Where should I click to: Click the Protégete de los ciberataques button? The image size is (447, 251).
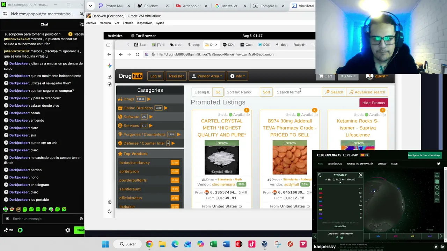[x=425, y=155]
